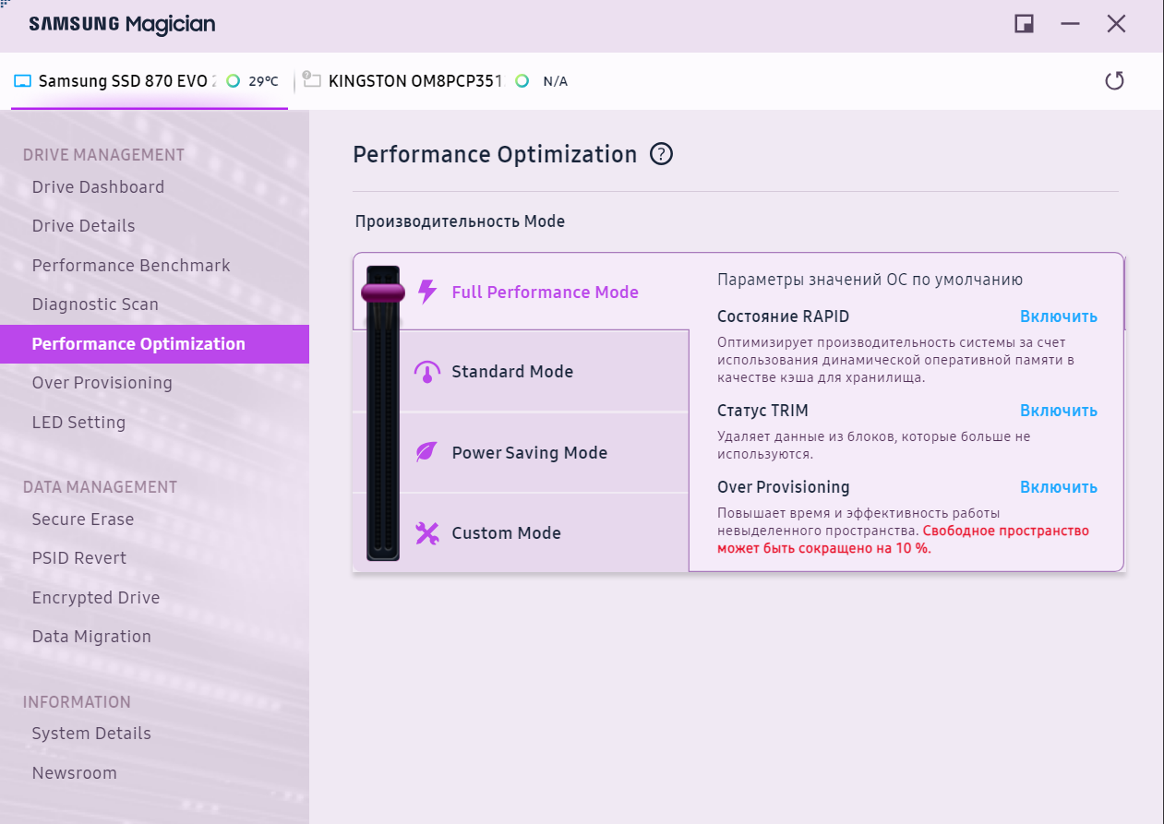Open Data Migration in the sidebar

[91, 637]
